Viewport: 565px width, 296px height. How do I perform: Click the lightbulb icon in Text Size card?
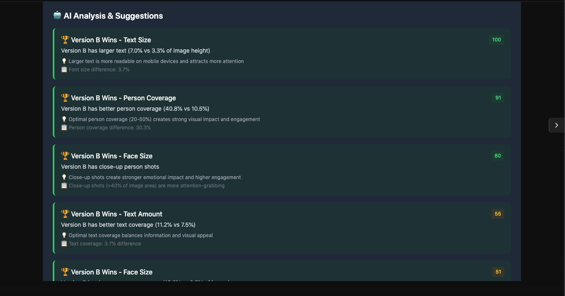64,61
